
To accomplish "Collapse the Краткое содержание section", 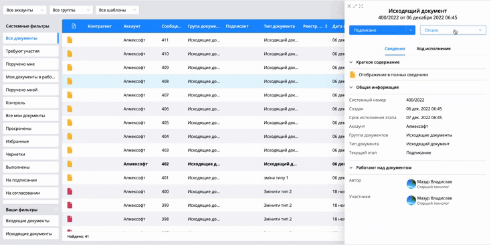I will point(351,62).
